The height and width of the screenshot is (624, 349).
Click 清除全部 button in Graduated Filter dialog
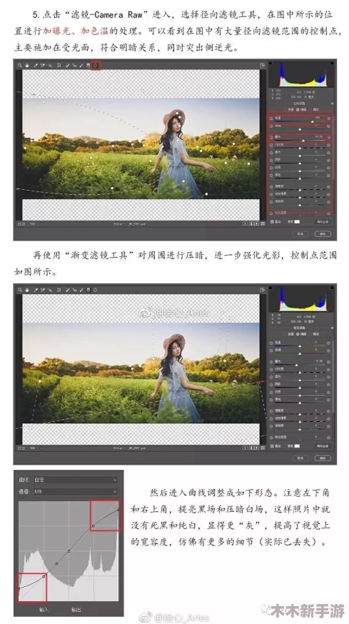pyautogui.click(x=323, y=446)
